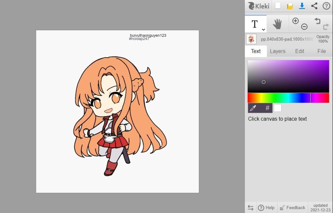Open the Help button at bottom

tap(266, 208)
